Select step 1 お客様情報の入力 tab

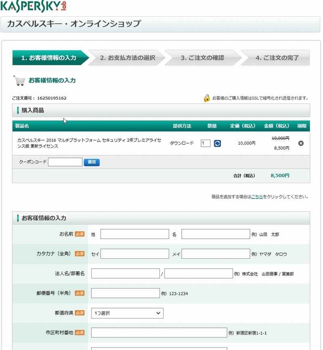[50, 58]
